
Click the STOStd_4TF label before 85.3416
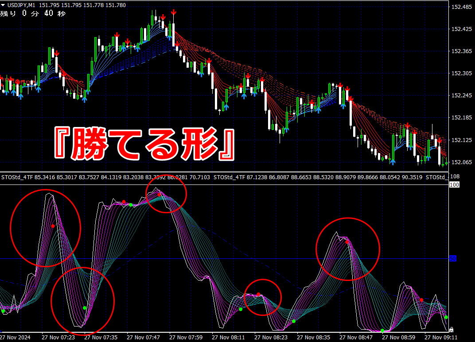[x=17, y=177]
